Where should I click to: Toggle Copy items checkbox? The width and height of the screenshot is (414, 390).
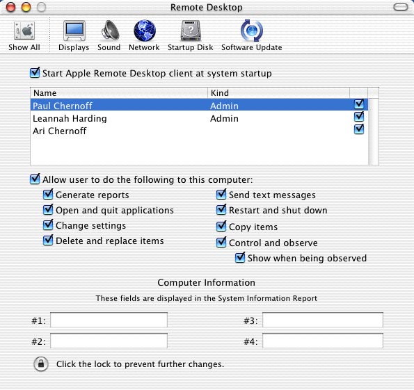[x=221, y=227]
